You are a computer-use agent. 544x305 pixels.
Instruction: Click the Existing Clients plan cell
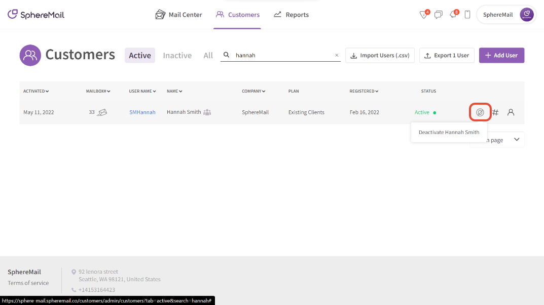[x=306, y=112]
